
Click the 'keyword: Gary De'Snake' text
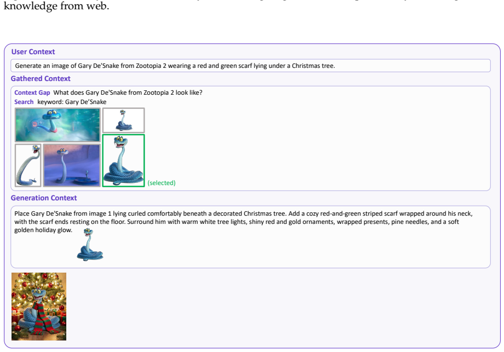72,102
